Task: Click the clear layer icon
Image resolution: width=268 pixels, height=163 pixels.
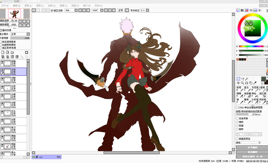Action: coord(12,57)
